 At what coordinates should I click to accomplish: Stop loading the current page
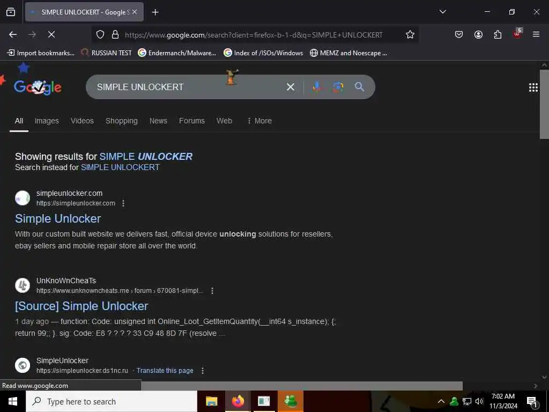51,34
